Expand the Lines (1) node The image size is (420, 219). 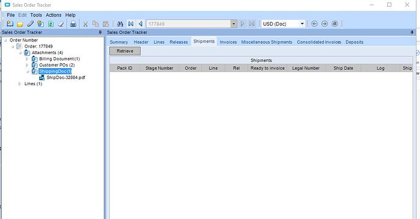(19, 84)
